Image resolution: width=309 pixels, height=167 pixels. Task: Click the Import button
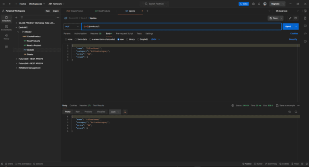(x=56, y=11)
